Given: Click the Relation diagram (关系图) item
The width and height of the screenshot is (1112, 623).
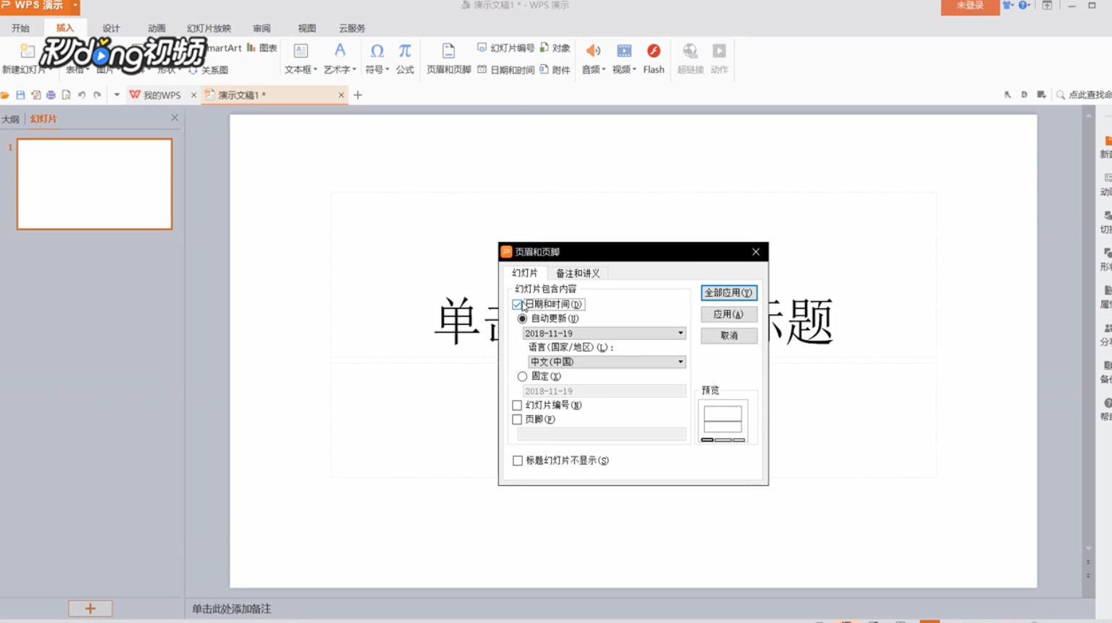Looking at the screenshot, I should (x=209, y=70).
